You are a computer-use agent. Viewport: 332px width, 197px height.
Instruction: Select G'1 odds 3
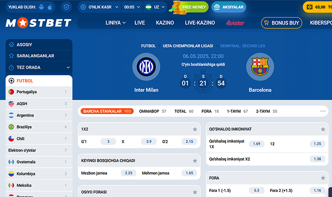[108, 142]
